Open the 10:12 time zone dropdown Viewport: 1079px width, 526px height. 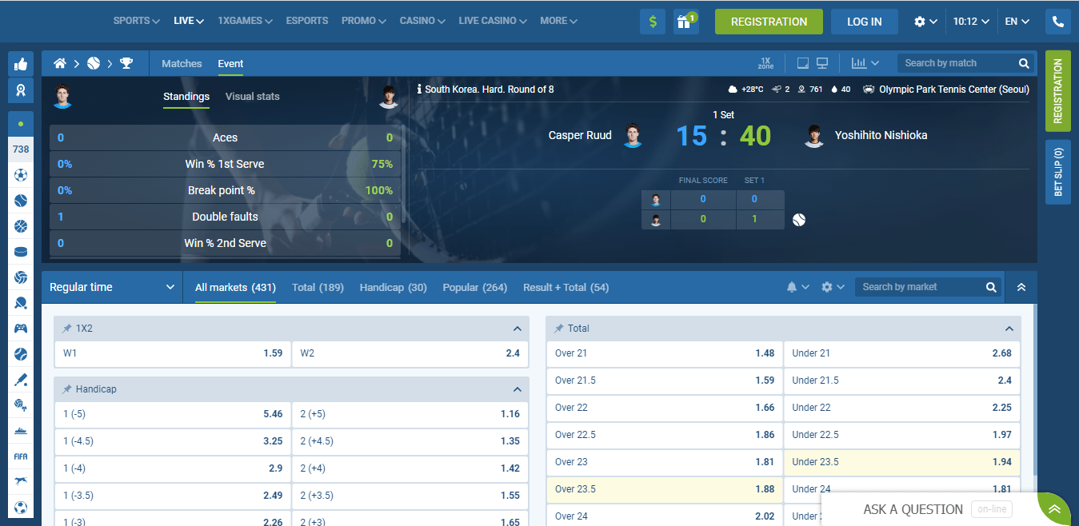pyautogui.click(x=971, y=22)
